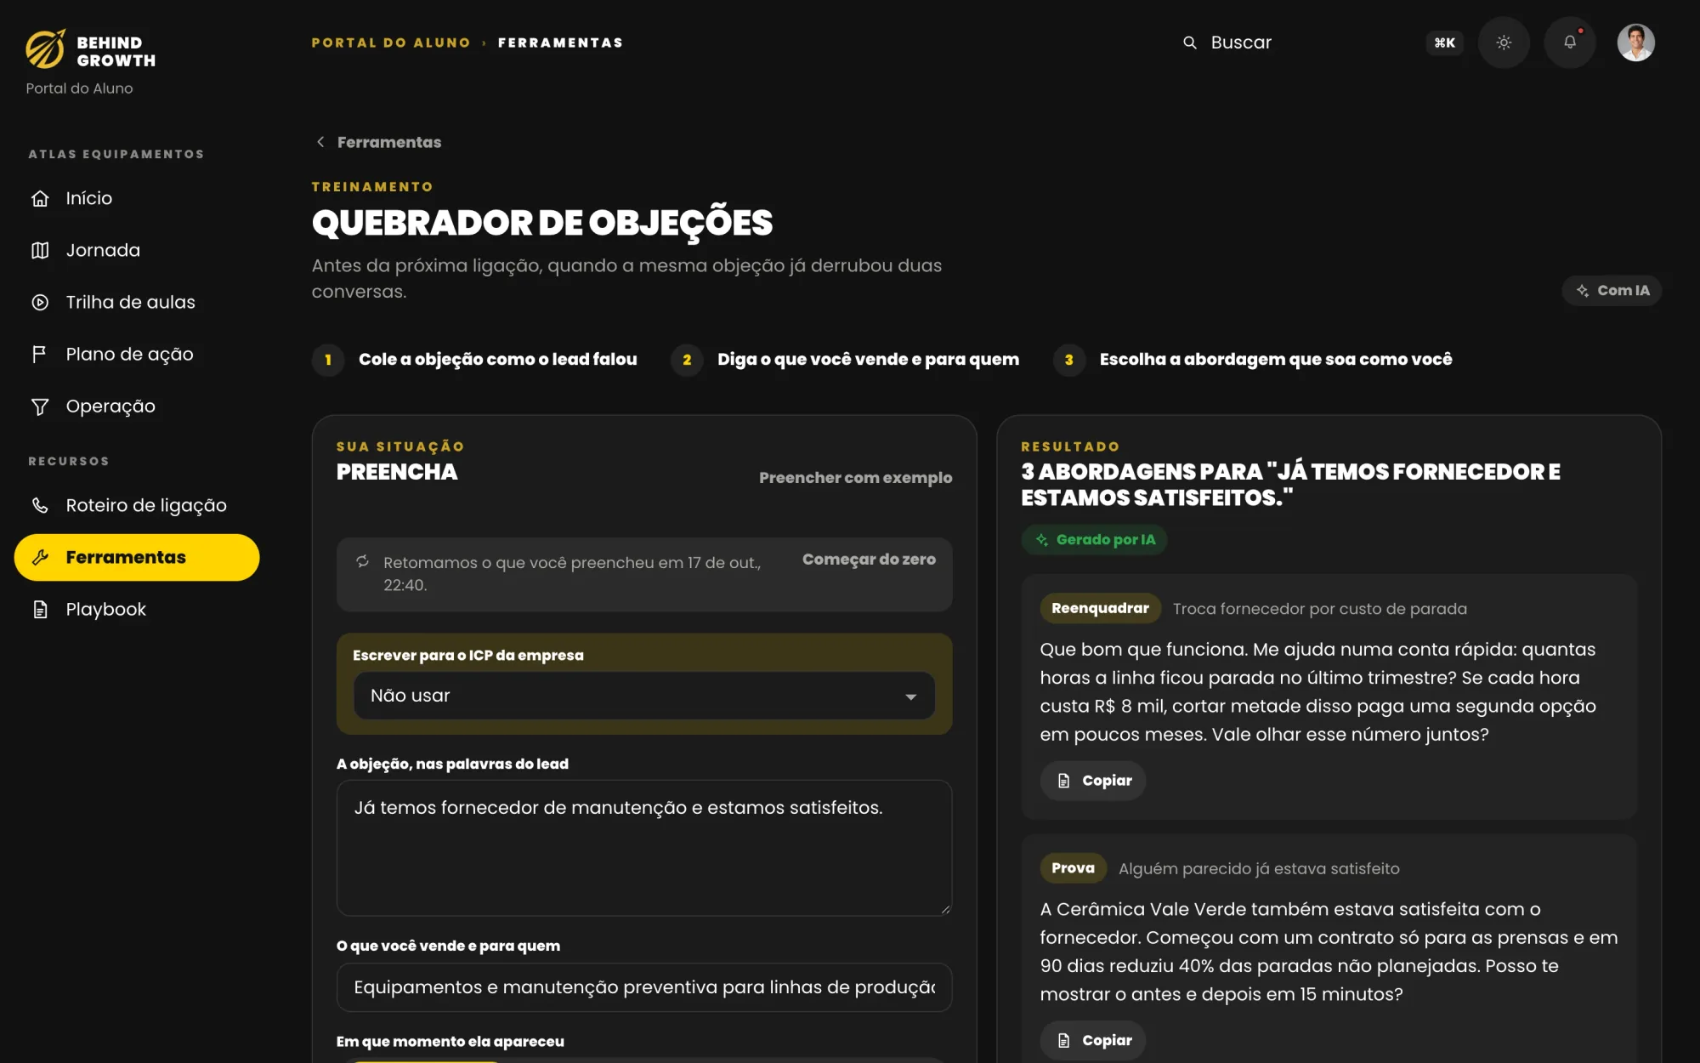This screenshot has width=1700, height=1063.
Task: Click Preencher com exemplo
Action: (x=855, y=478)
